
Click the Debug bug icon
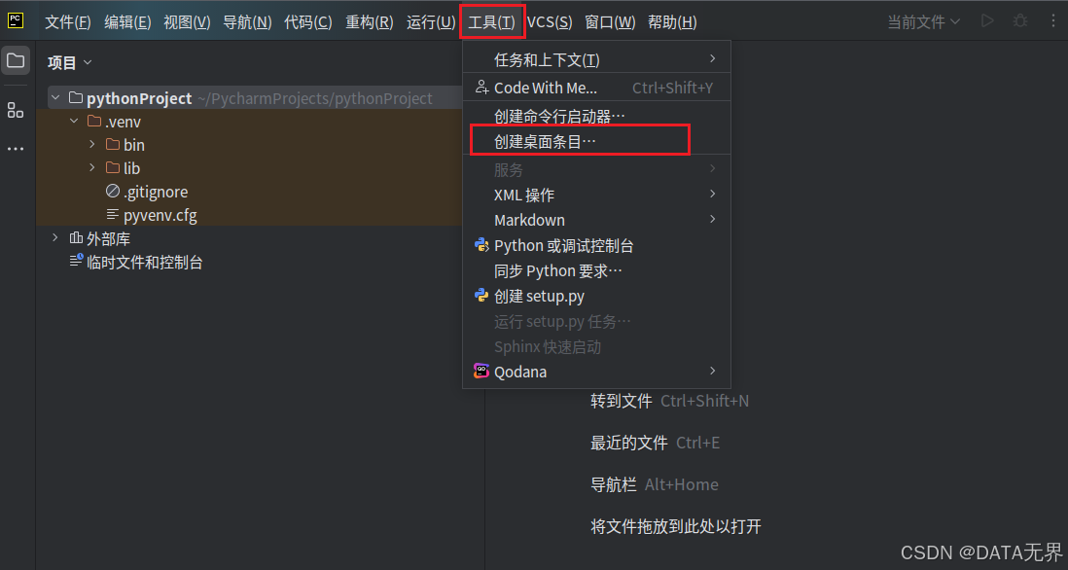point(1019,21)
